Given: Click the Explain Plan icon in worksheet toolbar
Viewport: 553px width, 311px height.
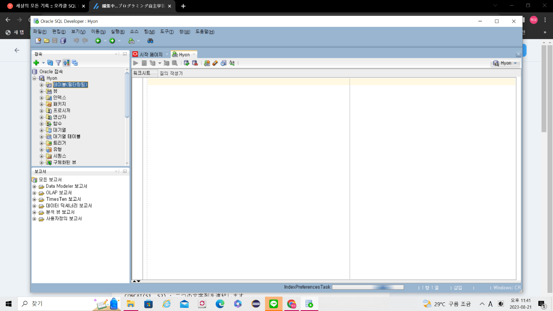Looking at the screenshot, I should point(152,63).
